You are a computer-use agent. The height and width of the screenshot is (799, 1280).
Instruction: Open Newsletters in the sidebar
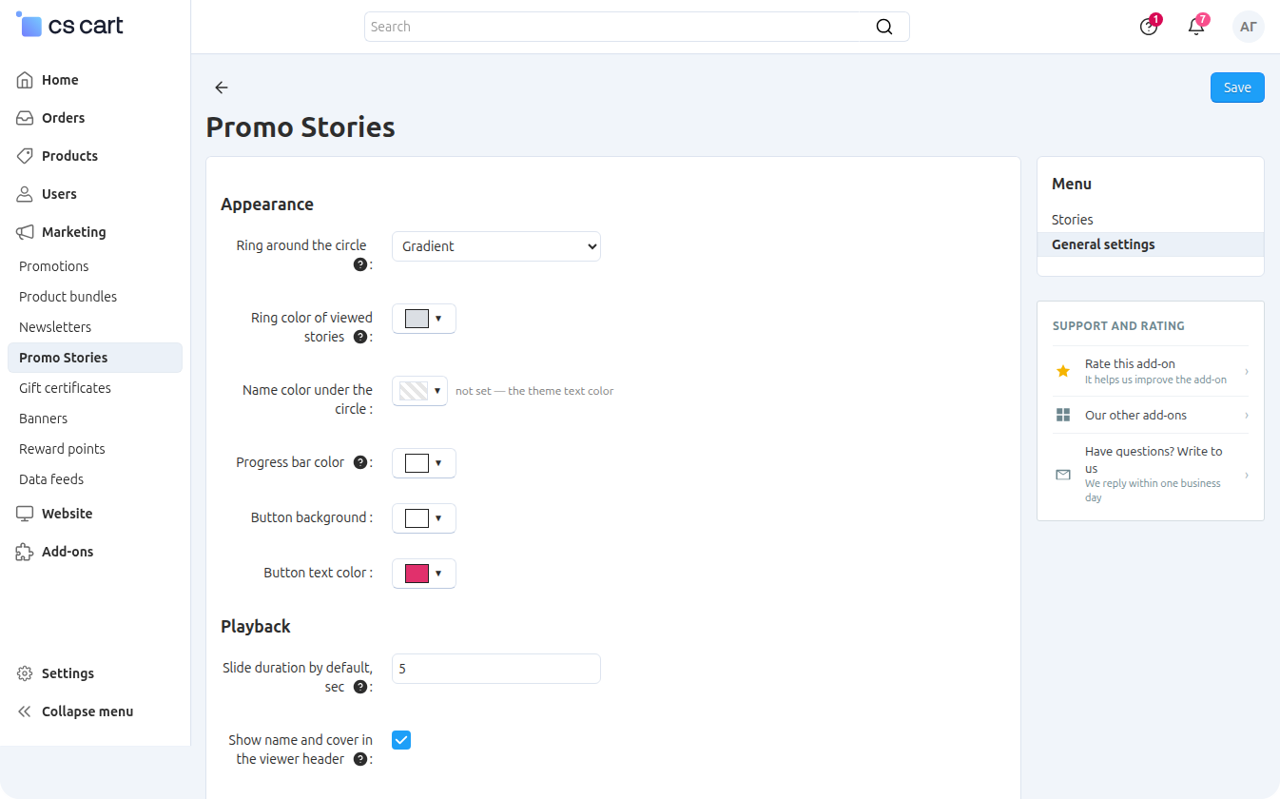coord(55,327)
